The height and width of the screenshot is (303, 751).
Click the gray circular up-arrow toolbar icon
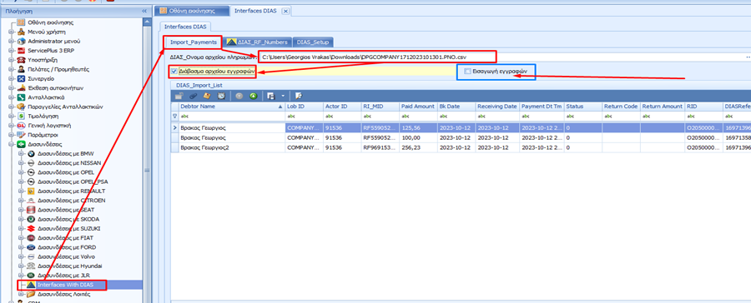(x=239, y=96)
